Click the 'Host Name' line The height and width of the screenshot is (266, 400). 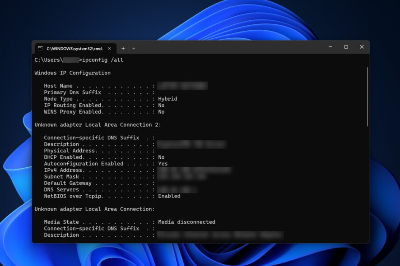126,86
